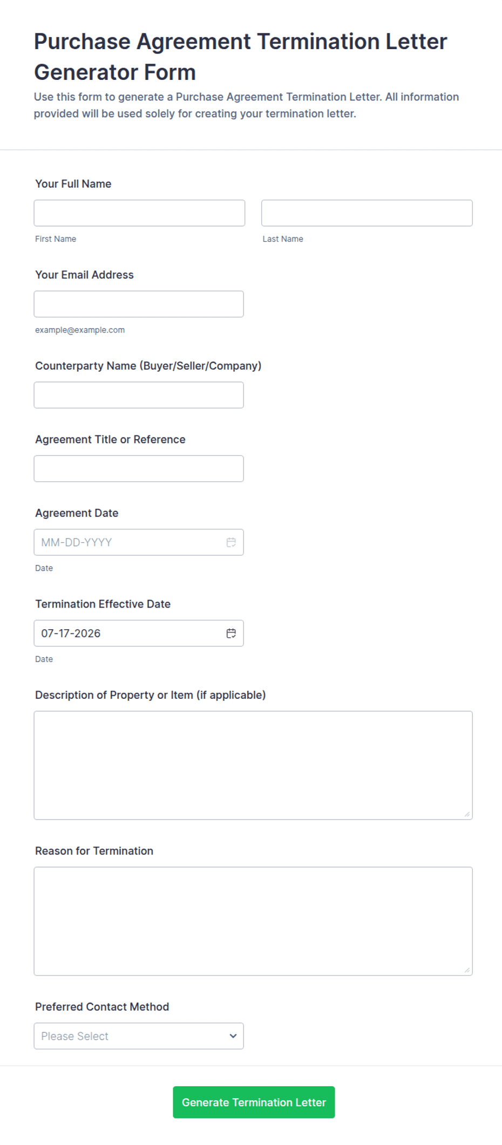Click inside Reason for Termination textarea

(x=253, y=921)
